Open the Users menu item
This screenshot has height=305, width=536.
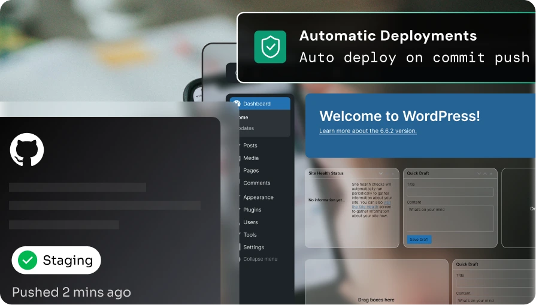coord(250,222)
